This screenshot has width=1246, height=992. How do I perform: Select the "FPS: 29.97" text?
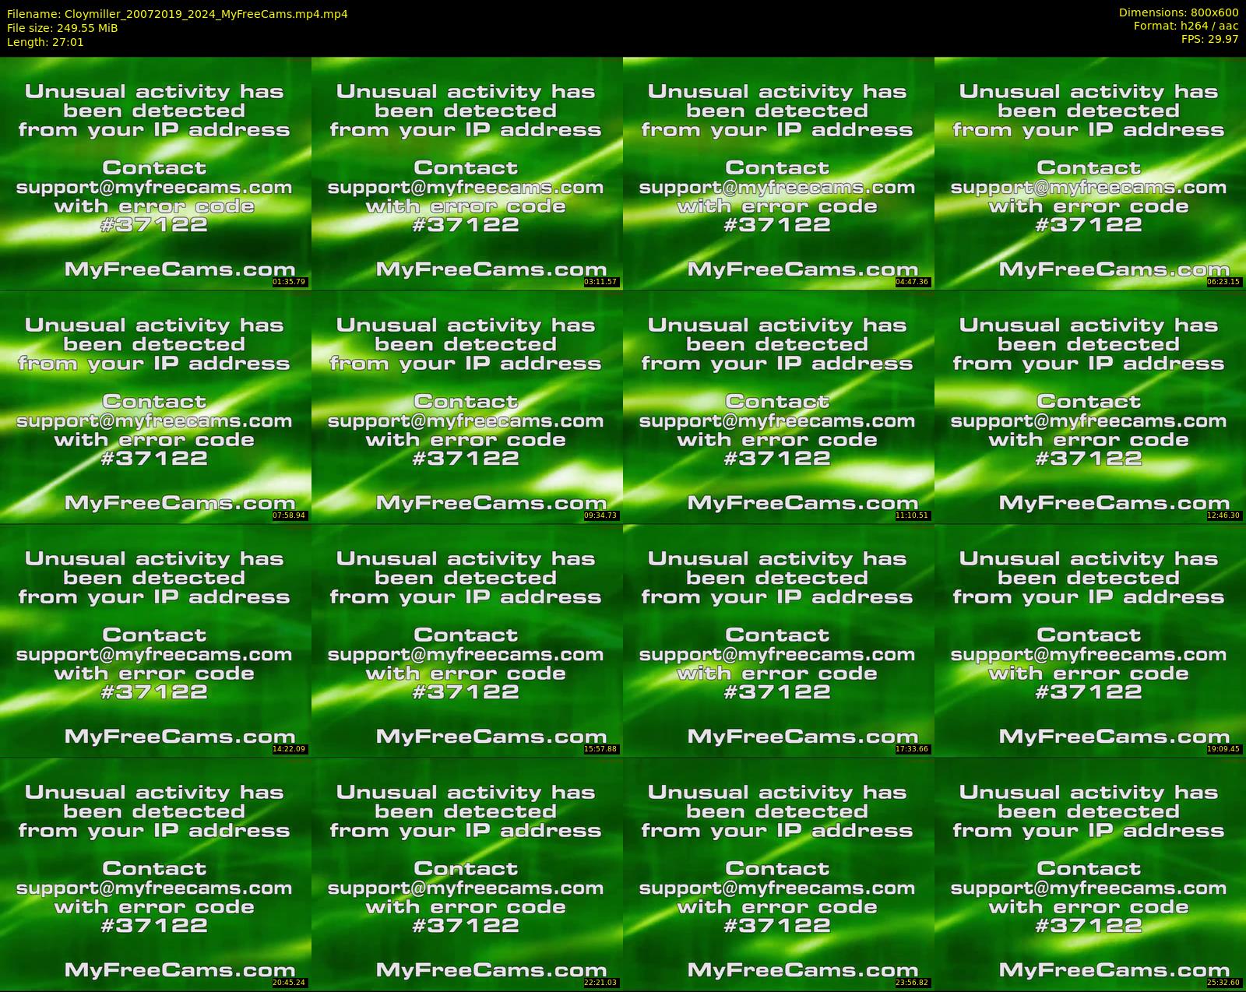tap(1210, 39)
